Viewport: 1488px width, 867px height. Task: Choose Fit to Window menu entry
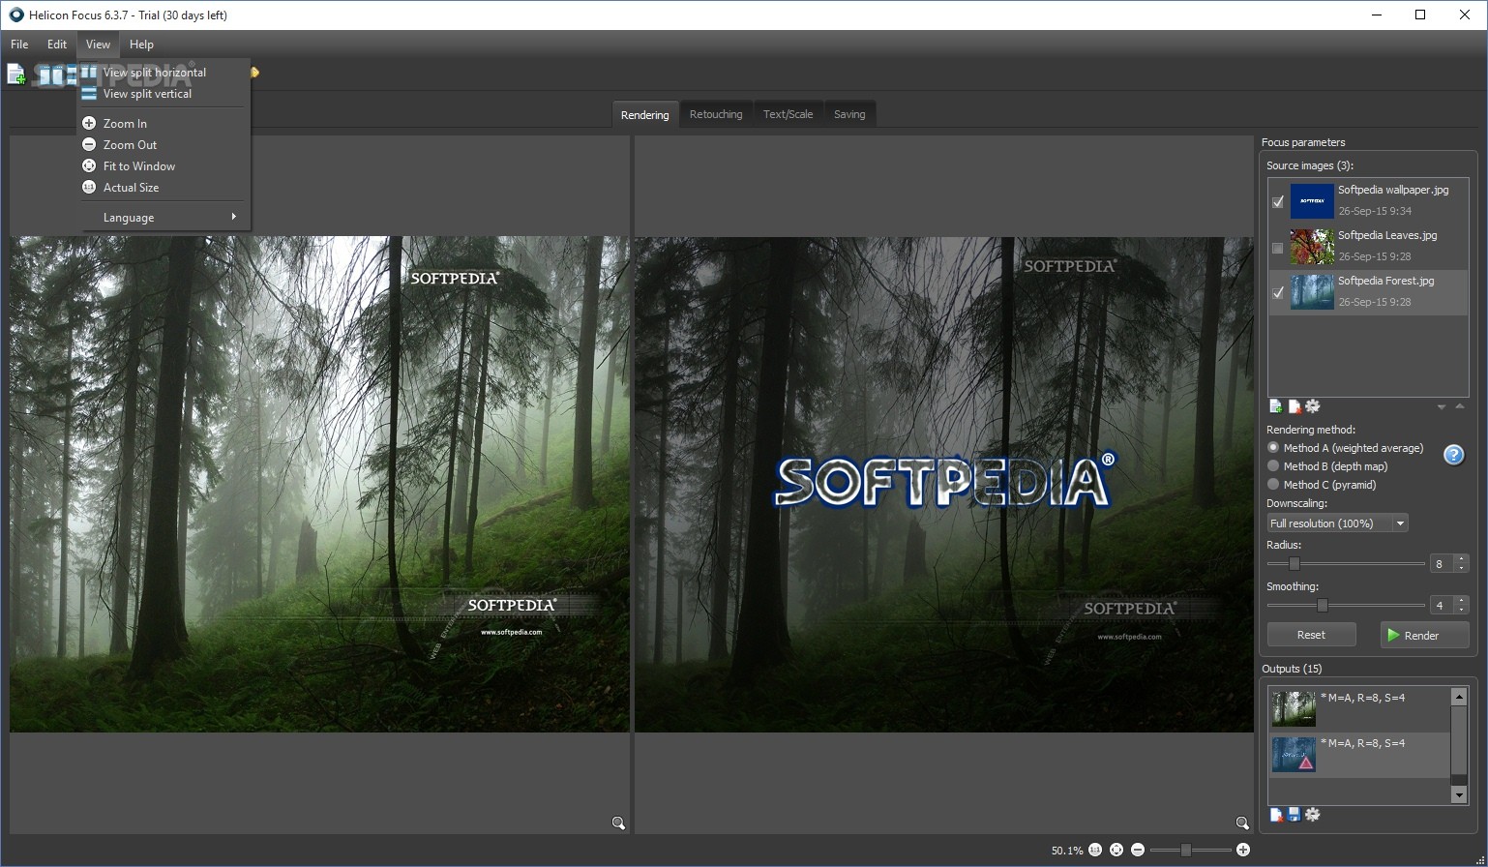(x=164, y=166)
